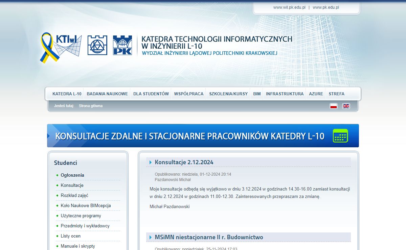Screen dimensions: 406x250
Task: Go to Rozkład zajęć sidebar link
Action: click(x=74, y=196)
